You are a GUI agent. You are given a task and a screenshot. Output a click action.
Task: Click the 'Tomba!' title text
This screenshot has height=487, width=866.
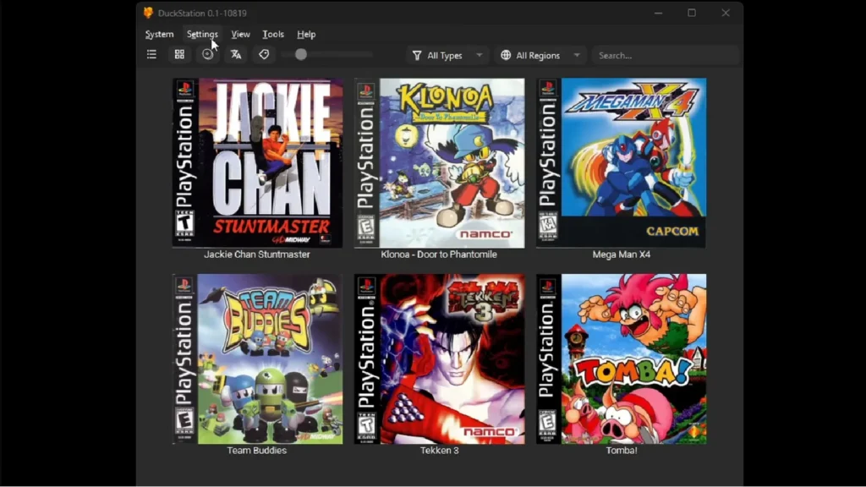point(622,451)
